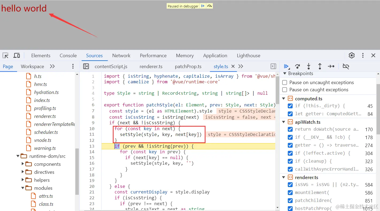Screen dimensions: 380x211
Task: Open h.ts in file tree
Action: [38, 76]
